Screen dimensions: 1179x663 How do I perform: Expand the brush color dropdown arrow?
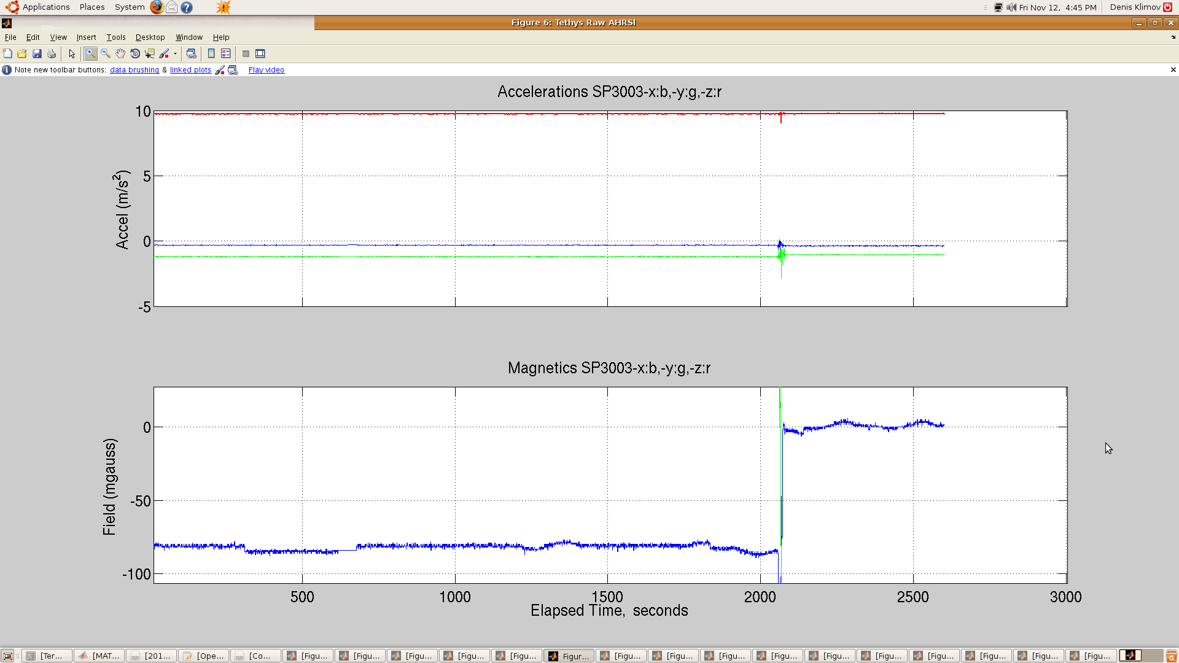175,54
